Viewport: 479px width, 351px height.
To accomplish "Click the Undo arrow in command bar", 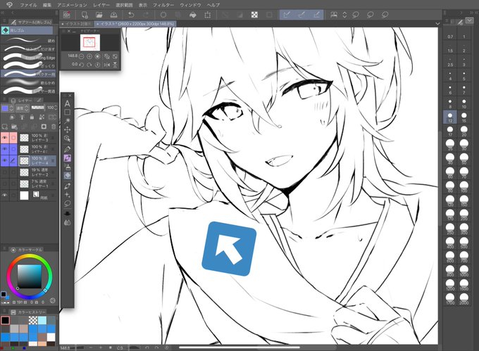I will [131, 15].
